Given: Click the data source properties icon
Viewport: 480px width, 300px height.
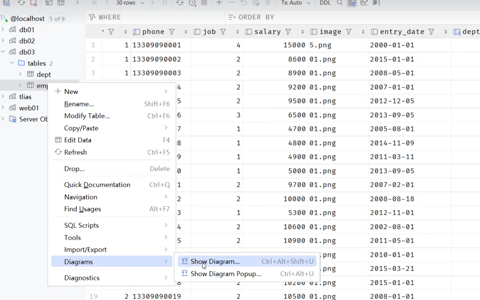Looking at the screenshot, I should pyautogui.click(x=6, y=3).
